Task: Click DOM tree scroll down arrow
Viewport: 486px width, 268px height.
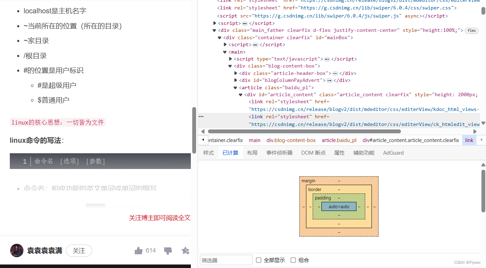Action: (x=483, y=123)
